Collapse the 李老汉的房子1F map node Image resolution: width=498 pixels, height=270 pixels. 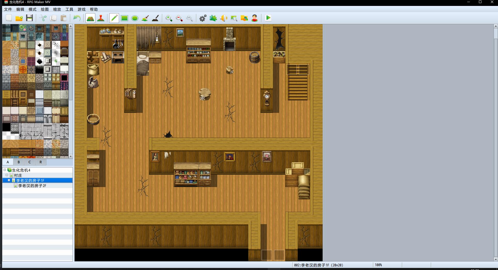(x=9, y=180)
